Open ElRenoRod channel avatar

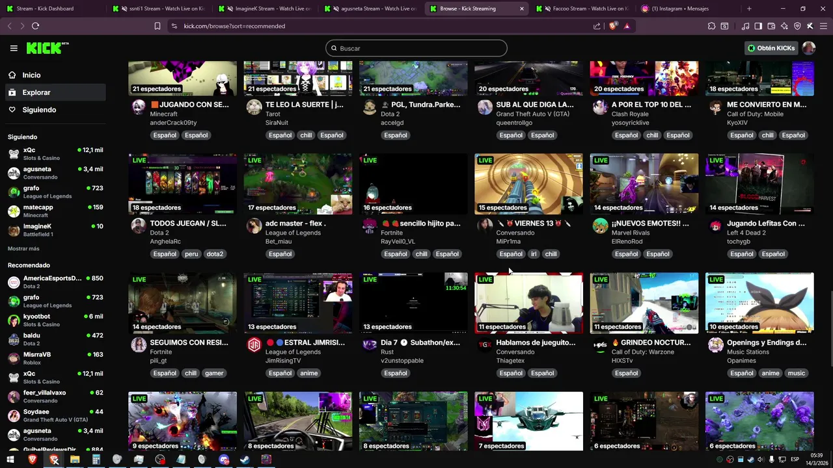600,226
